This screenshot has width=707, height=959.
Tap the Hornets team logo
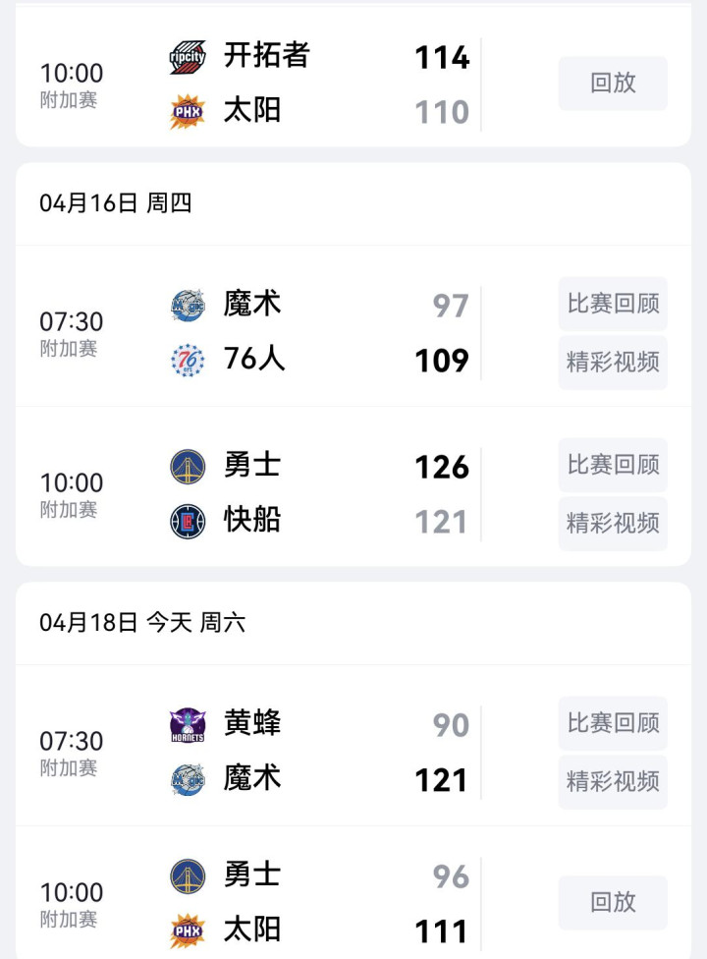point(188,725)
